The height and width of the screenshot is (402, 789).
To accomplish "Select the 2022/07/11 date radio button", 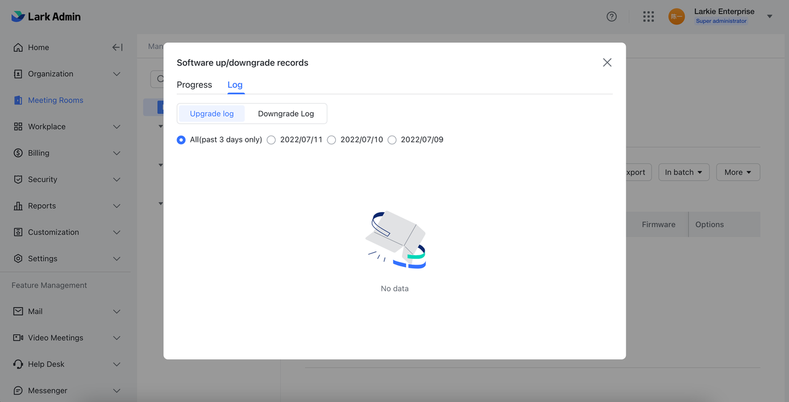I will pyautogui.click(x=271, y=140).
